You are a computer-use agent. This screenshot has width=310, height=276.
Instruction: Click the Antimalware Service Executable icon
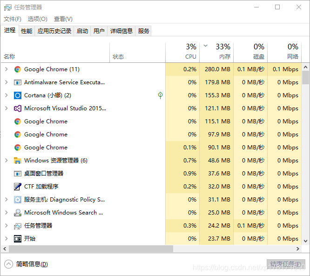(18, 82)
